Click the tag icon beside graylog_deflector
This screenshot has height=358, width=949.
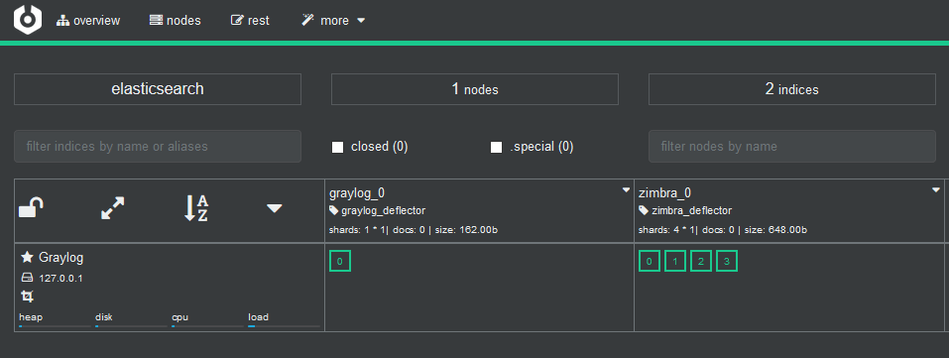coord(333,211)
